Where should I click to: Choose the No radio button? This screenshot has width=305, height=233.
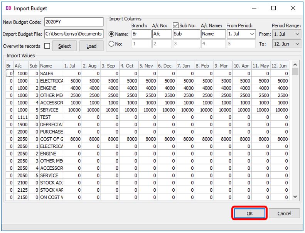point(111,44)
